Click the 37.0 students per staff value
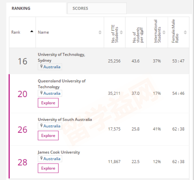Screen dimensions: 194x180 point(135,93)
